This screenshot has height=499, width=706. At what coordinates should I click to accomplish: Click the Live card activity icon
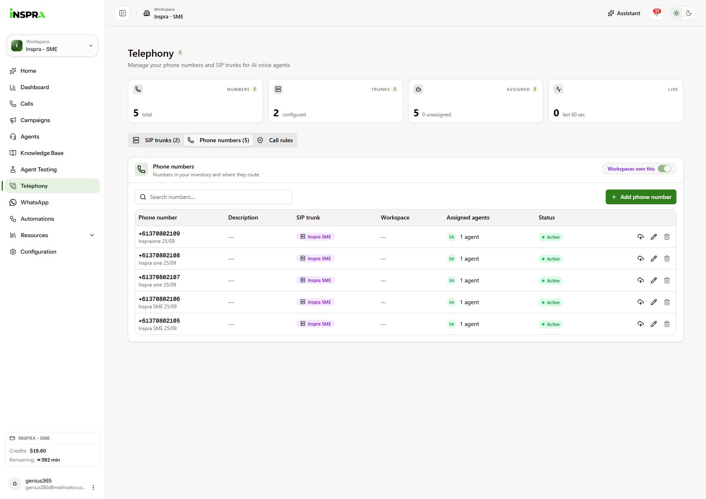[x=558, y=89]
